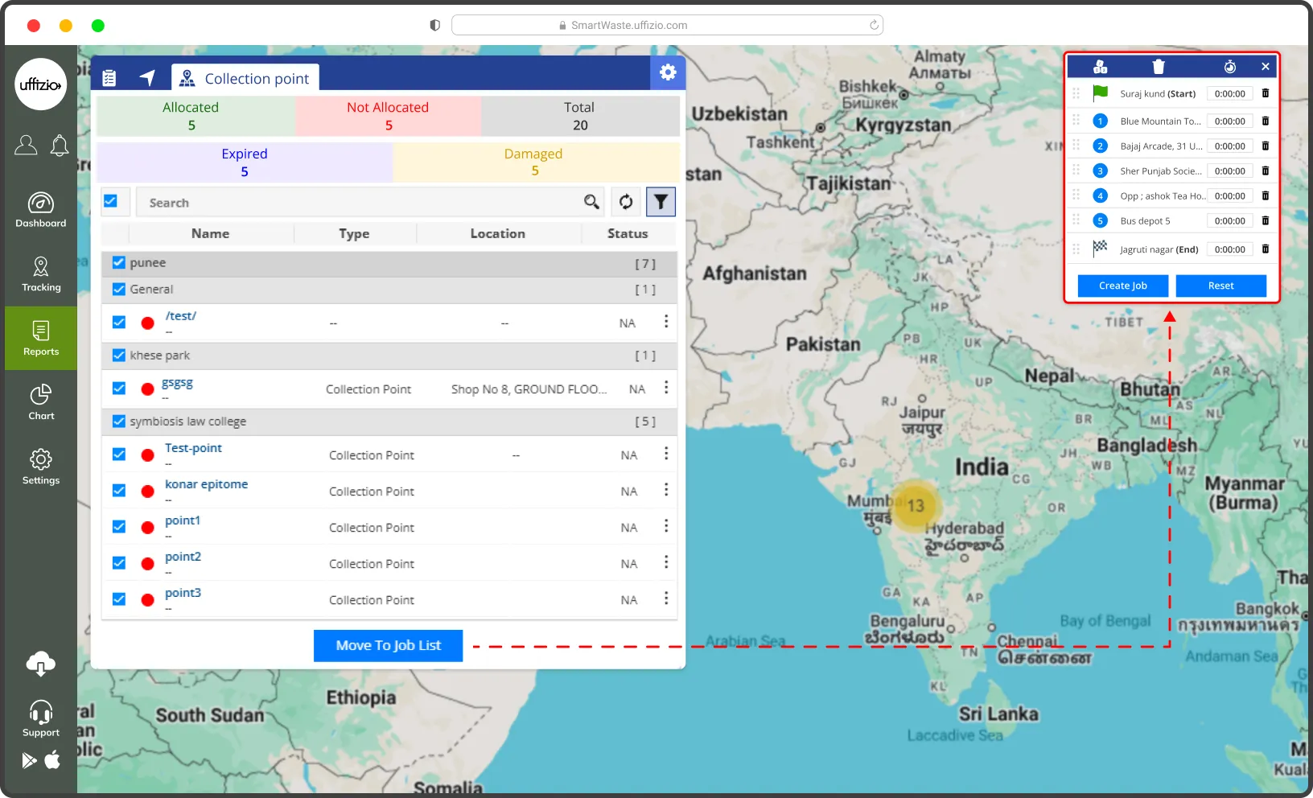Click the filter funnel icon

[661, 202]
